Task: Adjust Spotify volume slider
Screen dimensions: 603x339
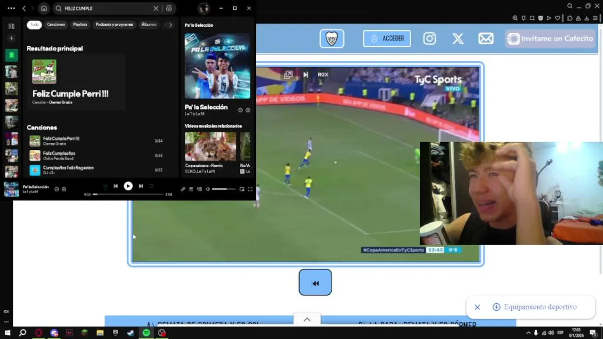Action: click(223, 189)
